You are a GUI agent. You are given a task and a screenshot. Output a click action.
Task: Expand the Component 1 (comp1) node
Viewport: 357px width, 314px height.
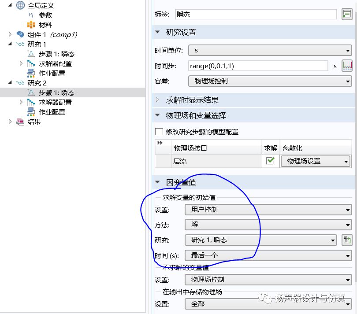click(x=11, y=34)
